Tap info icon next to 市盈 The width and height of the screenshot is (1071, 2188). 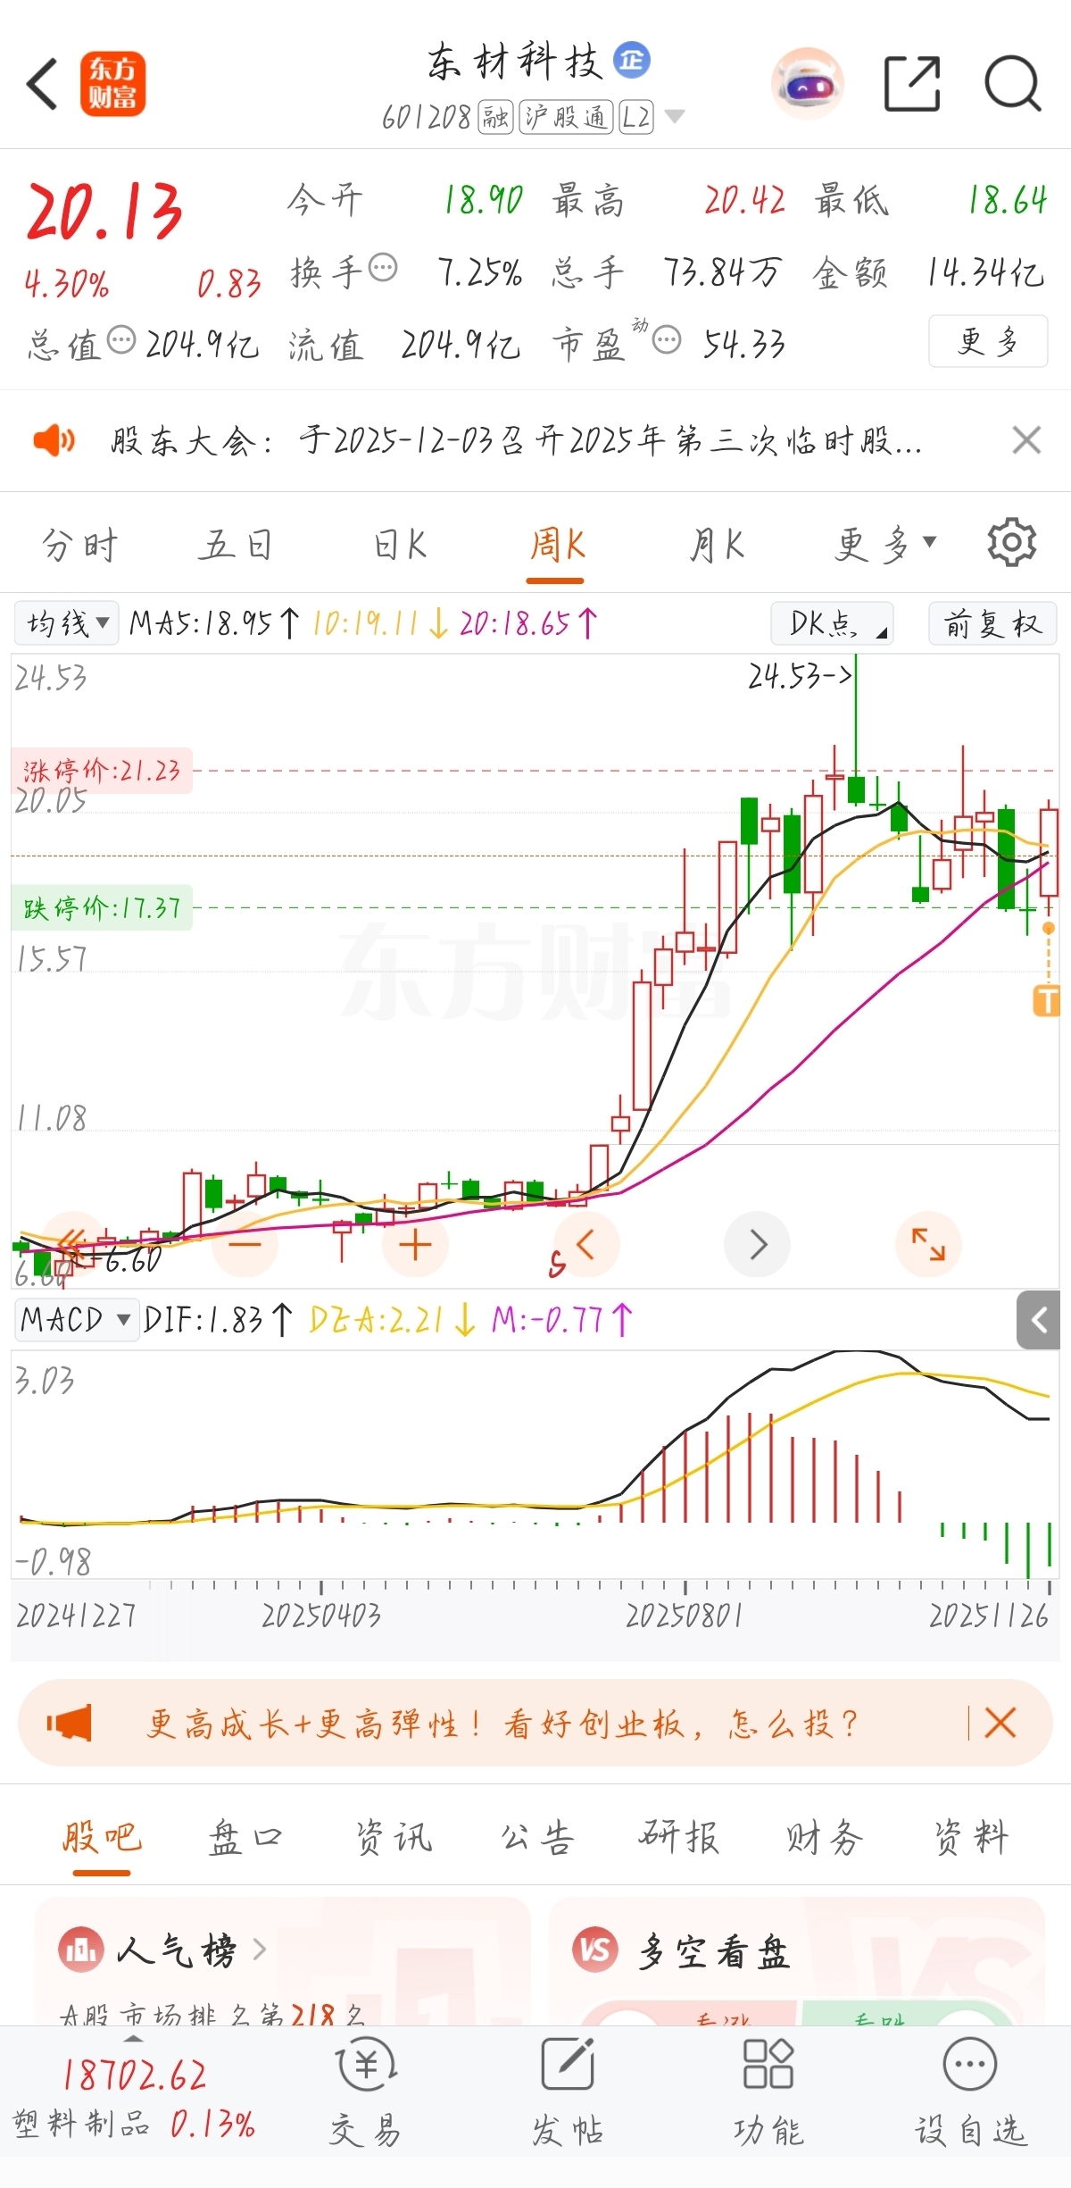click(667, 340)
